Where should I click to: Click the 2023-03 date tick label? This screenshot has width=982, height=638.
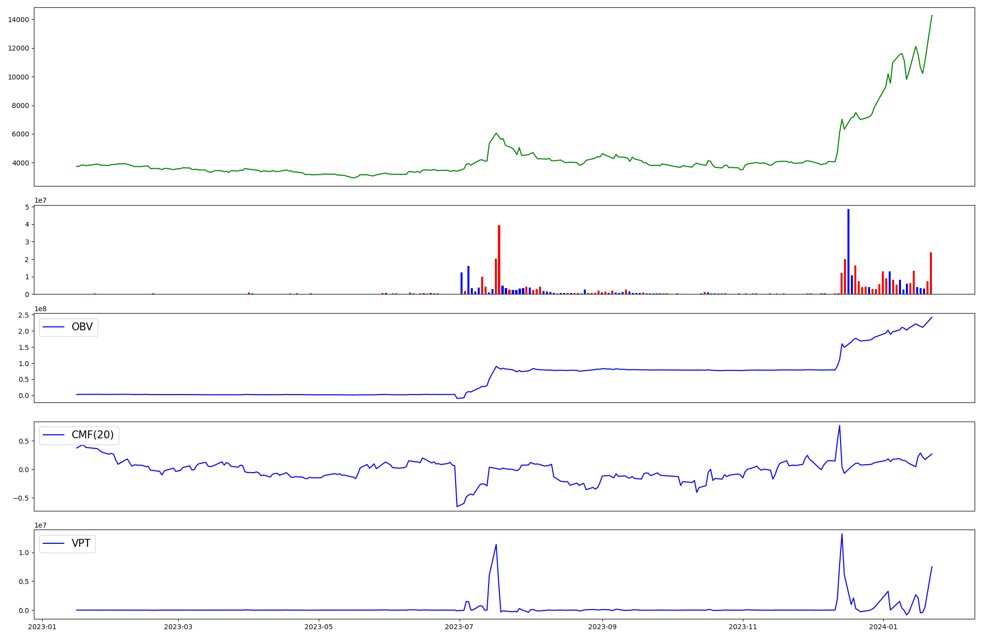pos(178,627)
